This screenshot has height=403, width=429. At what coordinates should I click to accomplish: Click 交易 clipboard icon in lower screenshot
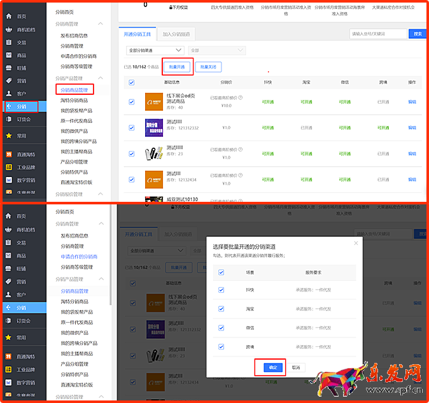(8, 243)
